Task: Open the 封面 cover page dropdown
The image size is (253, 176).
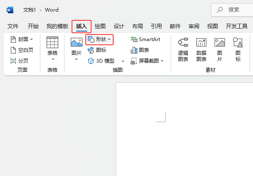Action: point(22,39)
